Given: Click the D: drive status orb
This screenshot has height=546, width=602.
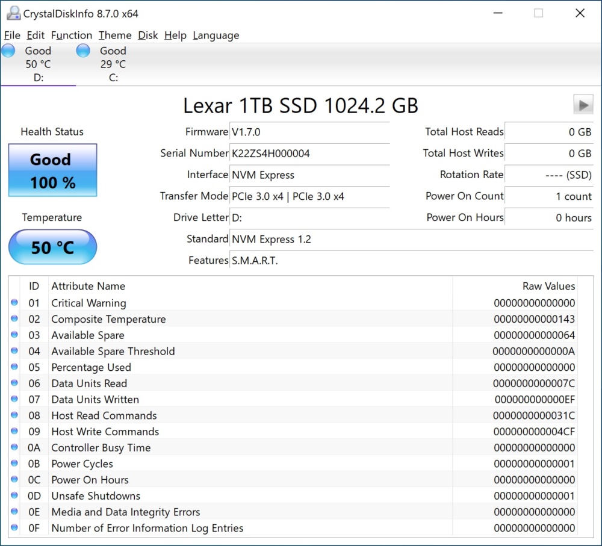Looking at the screenshot, I should click(x=8, y=51).
